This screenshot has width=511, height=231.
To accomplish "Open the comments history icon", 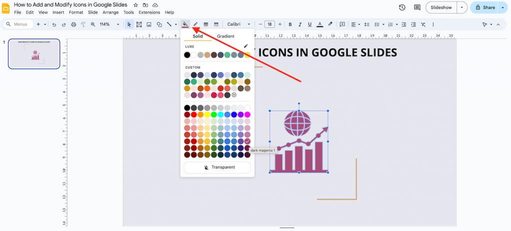I will coord(417,7).
